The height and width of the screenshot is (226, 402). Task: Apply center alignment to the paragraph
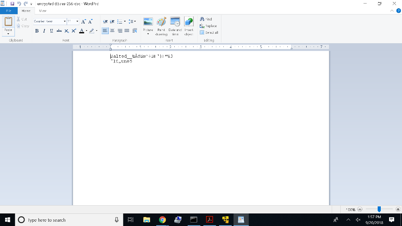[113, 31]
